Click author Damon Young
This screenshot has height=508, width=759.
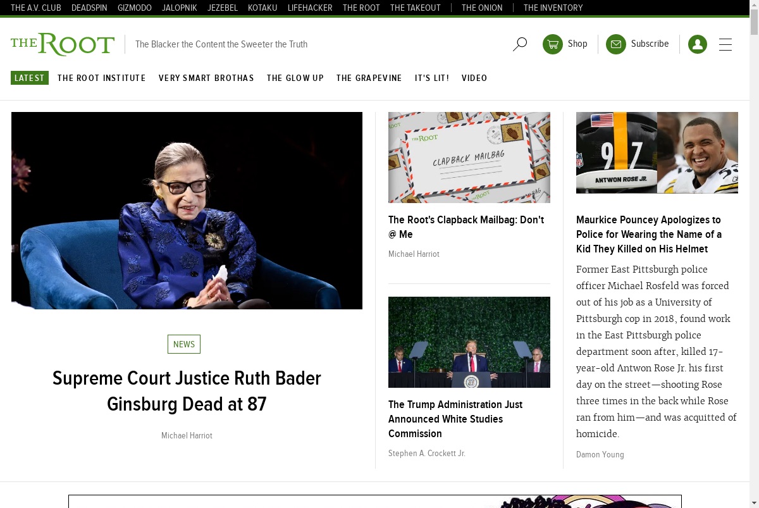[x=600, y=455]
